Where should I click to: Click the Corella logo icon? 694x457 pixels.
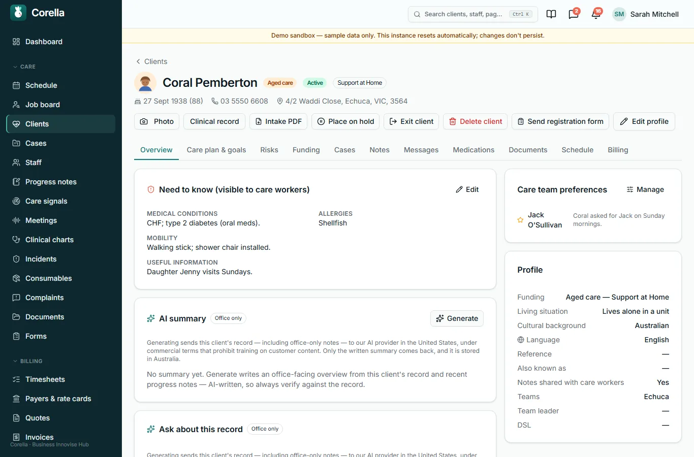pyautogui.click(x=18, y=13)
